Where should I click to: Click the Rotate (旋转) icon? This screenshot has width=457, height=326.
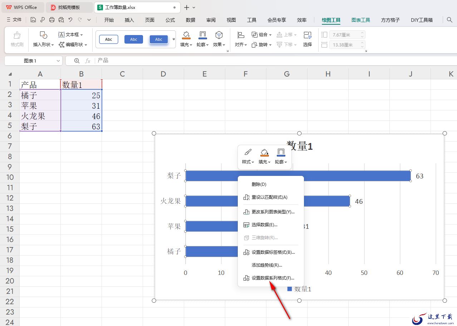(255, 45)
